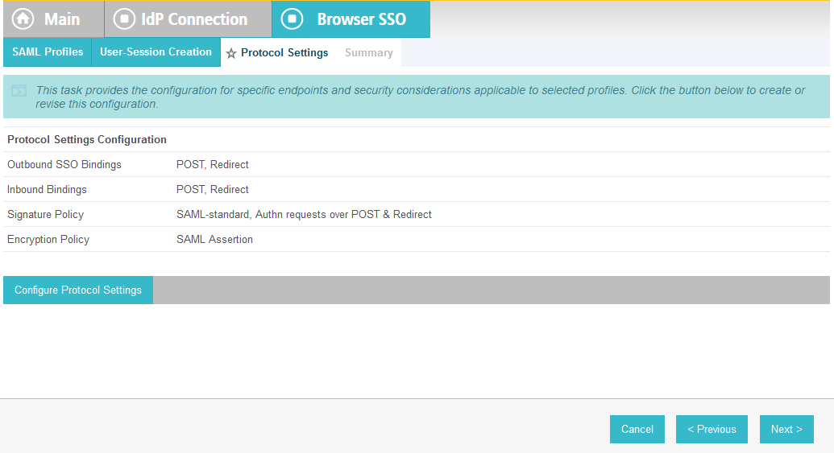Image resolution: width=834 pixels, height=453 pixels.
Task: Open the Main tab
Action: [x=54, y=19]
